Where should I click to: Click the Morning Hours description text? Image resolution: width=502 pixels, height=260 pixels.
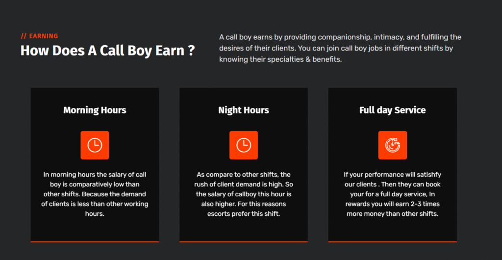[x=95, y=194]
